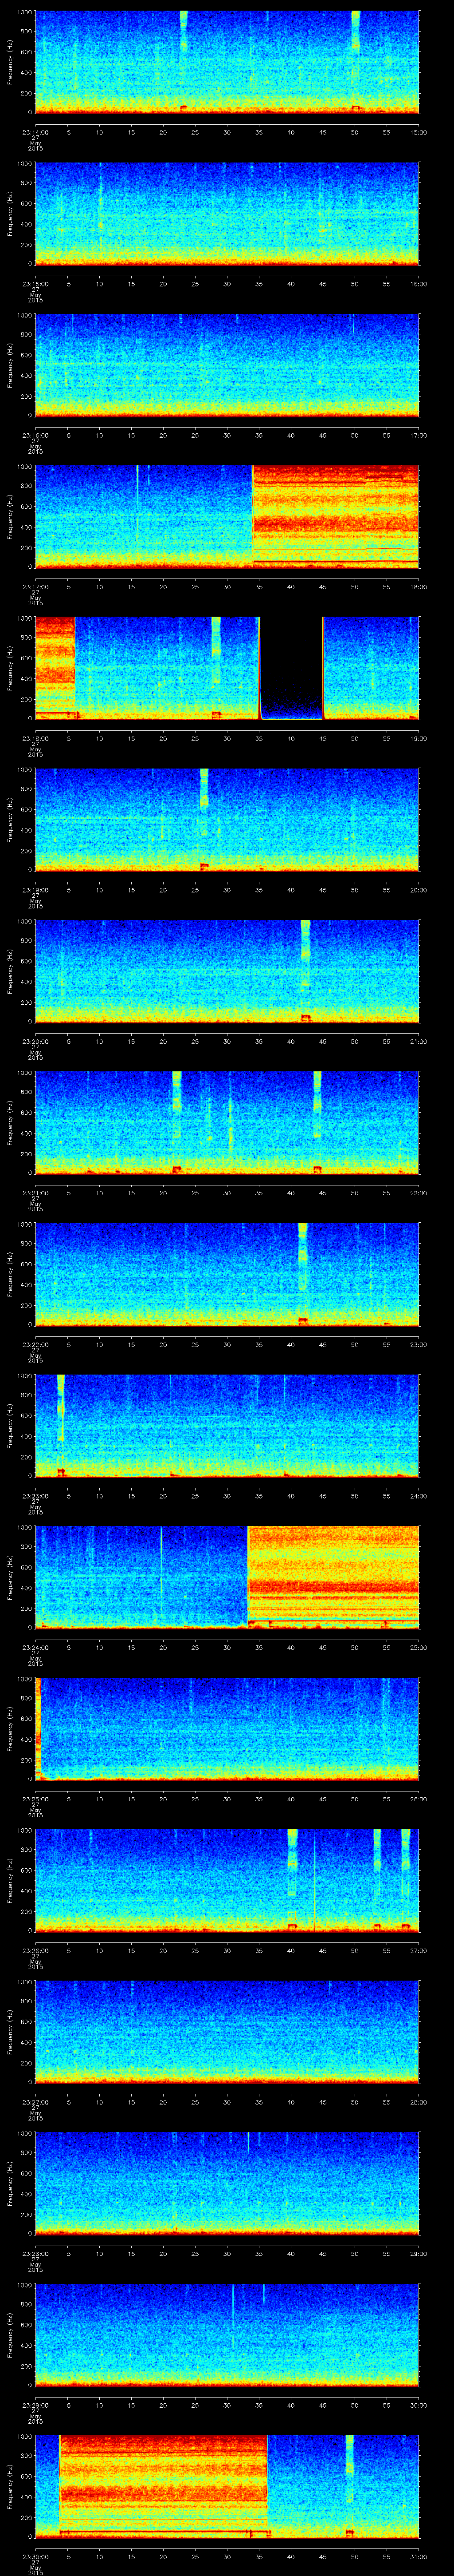This screenshot has height=2576, width=454.
Task: Click the 31:00 end time label
Action: [x=419, y=2556]
